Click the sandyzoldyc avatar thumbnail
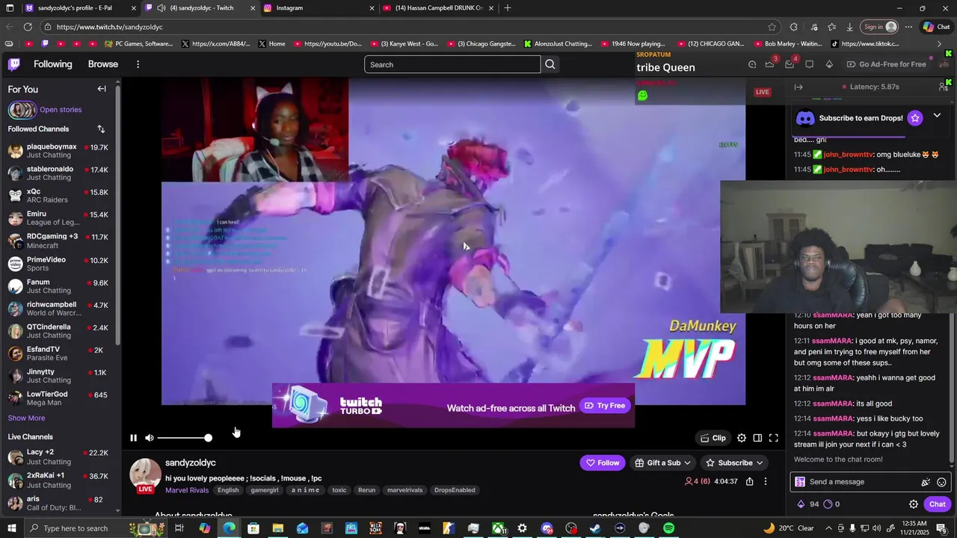Image resolution: width=957 pixels, height=538 pixels. coord(145,475)
